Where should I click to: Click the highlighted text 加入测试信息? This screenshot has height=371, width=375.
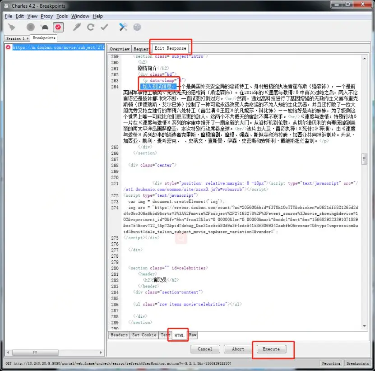pyautogui.click(x=158, y=86)
